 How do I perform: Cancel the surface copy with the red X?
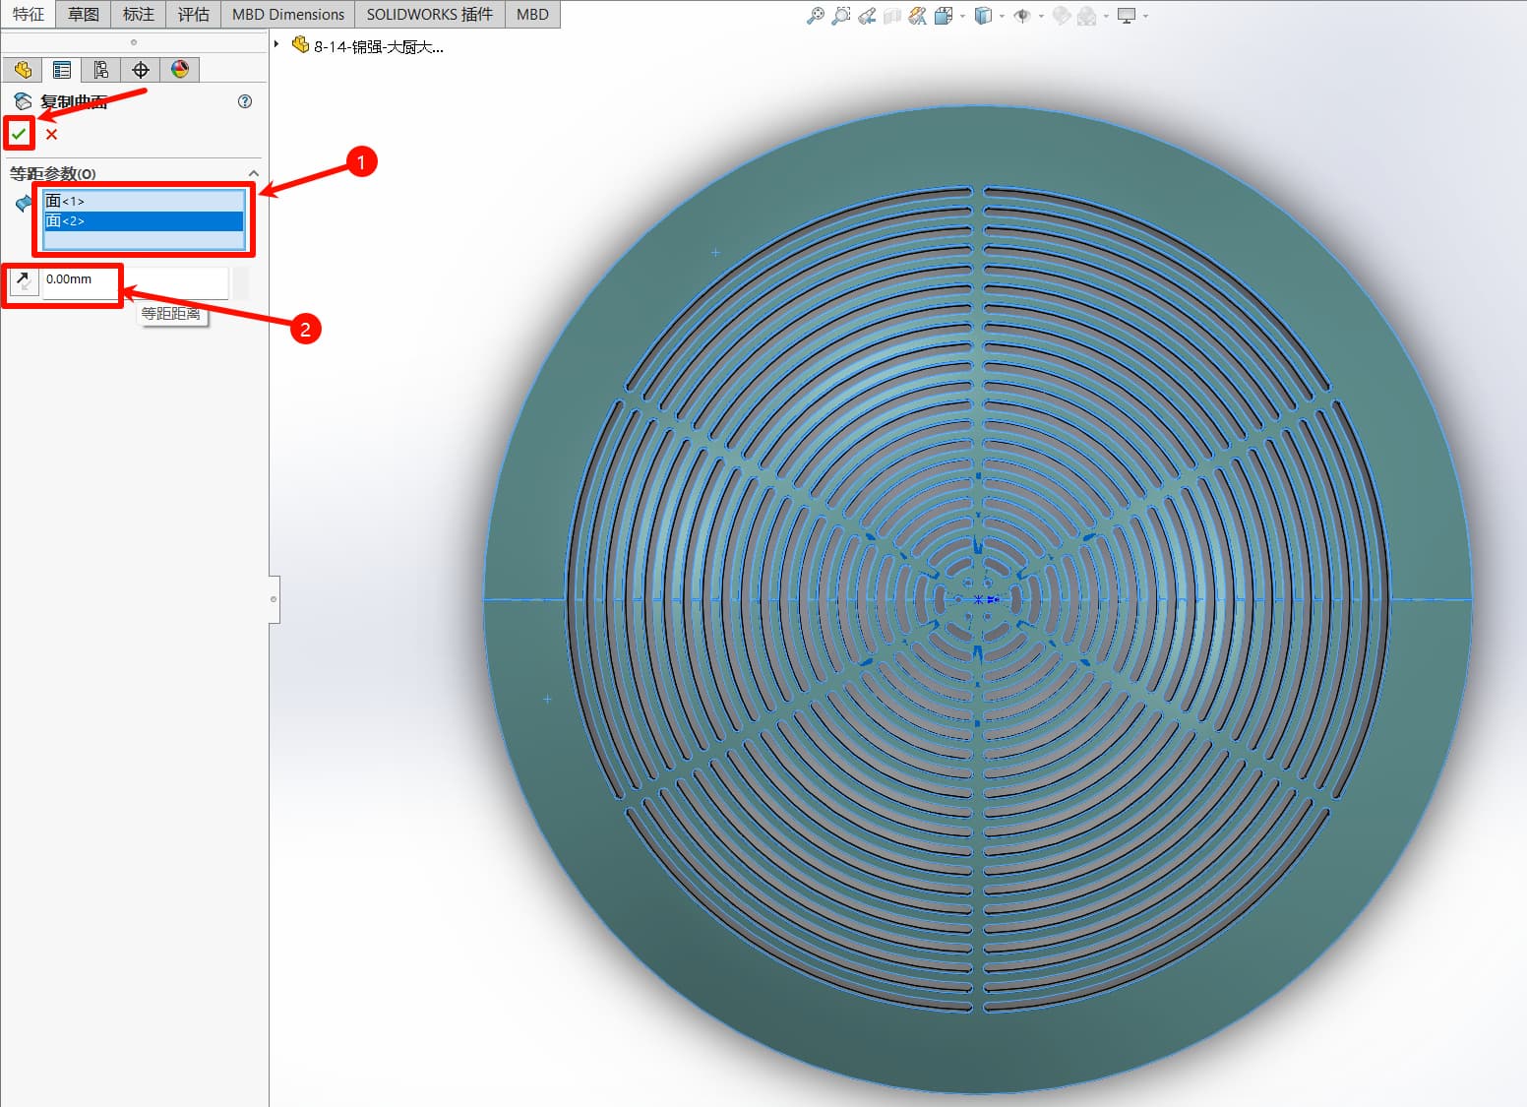coord(51,135)
